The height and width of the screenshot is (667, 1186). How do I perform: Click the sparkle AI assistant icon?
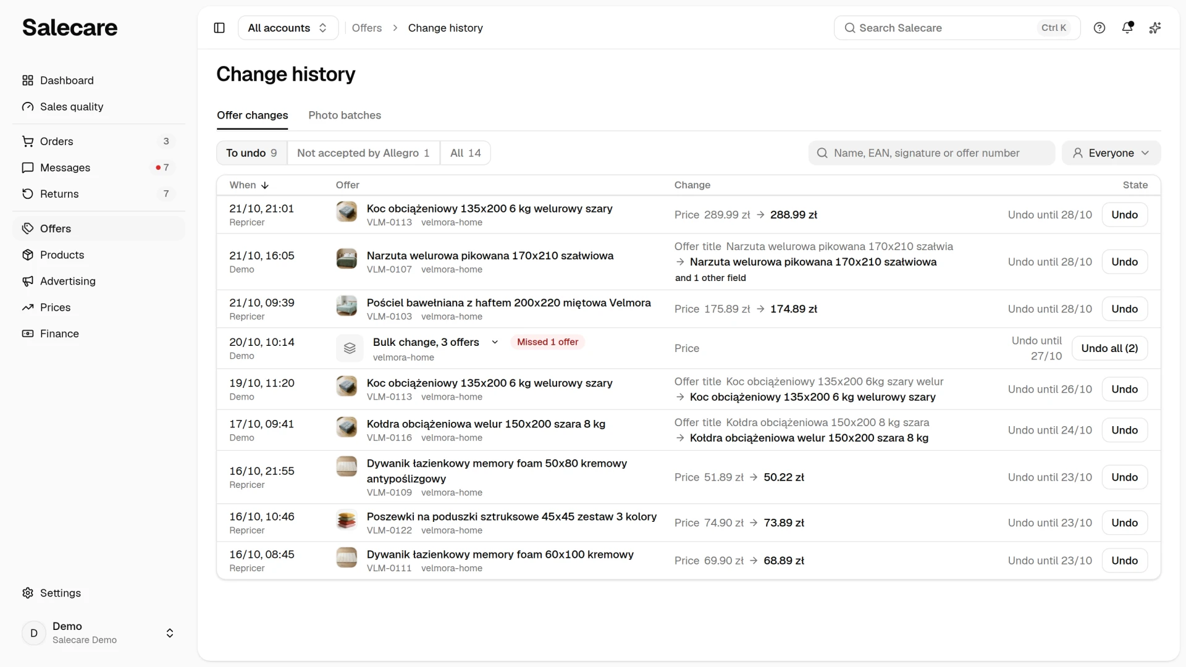pyautogui.click(x=1155, y=28)
